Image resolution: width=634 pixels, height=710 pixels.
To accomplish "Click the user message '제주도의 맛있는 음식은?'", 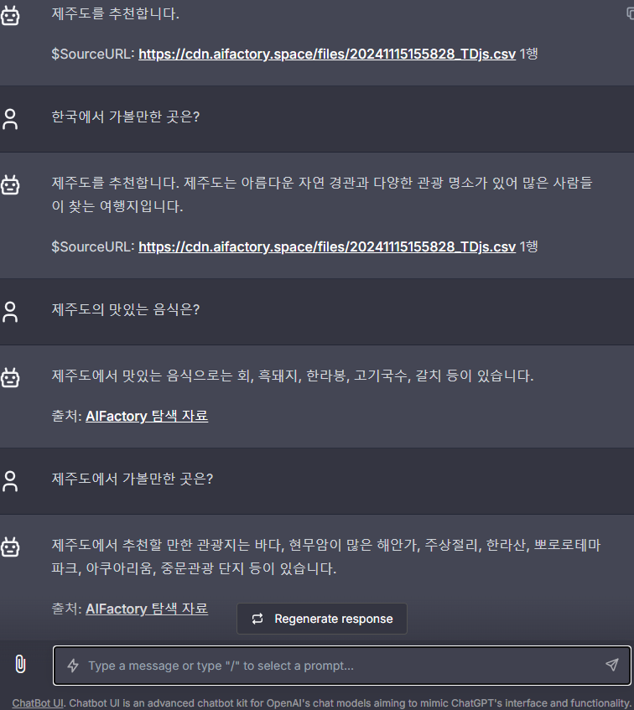I will click(x=126, y=309).
